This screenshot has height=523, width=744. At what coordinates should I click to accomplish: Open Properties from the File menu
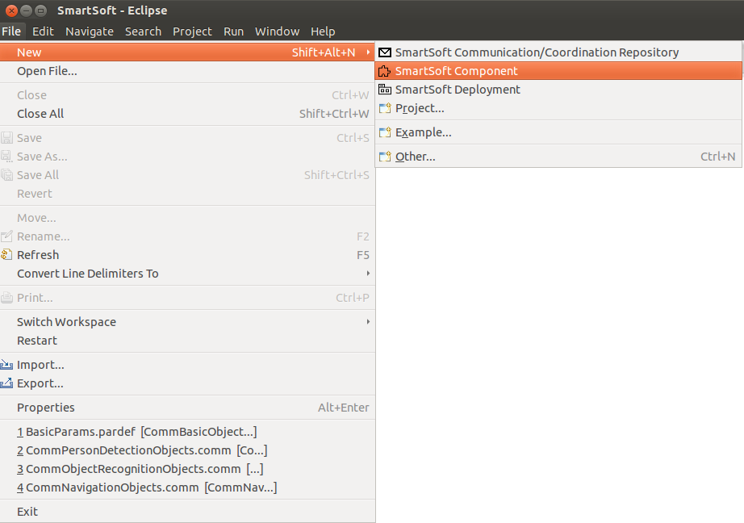click(187, 408)
